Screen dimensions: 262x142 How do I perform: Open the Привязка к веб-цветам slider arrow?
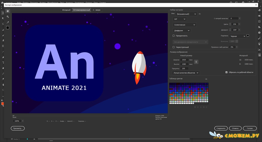[237, 47]
